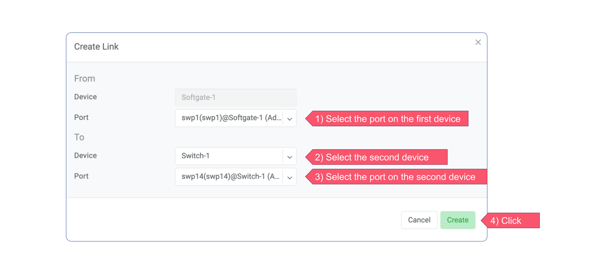This screenshot has height=273, width=607.
Task: Click the disabled Softgate-1 device field
Action: [x=235, y=98]
